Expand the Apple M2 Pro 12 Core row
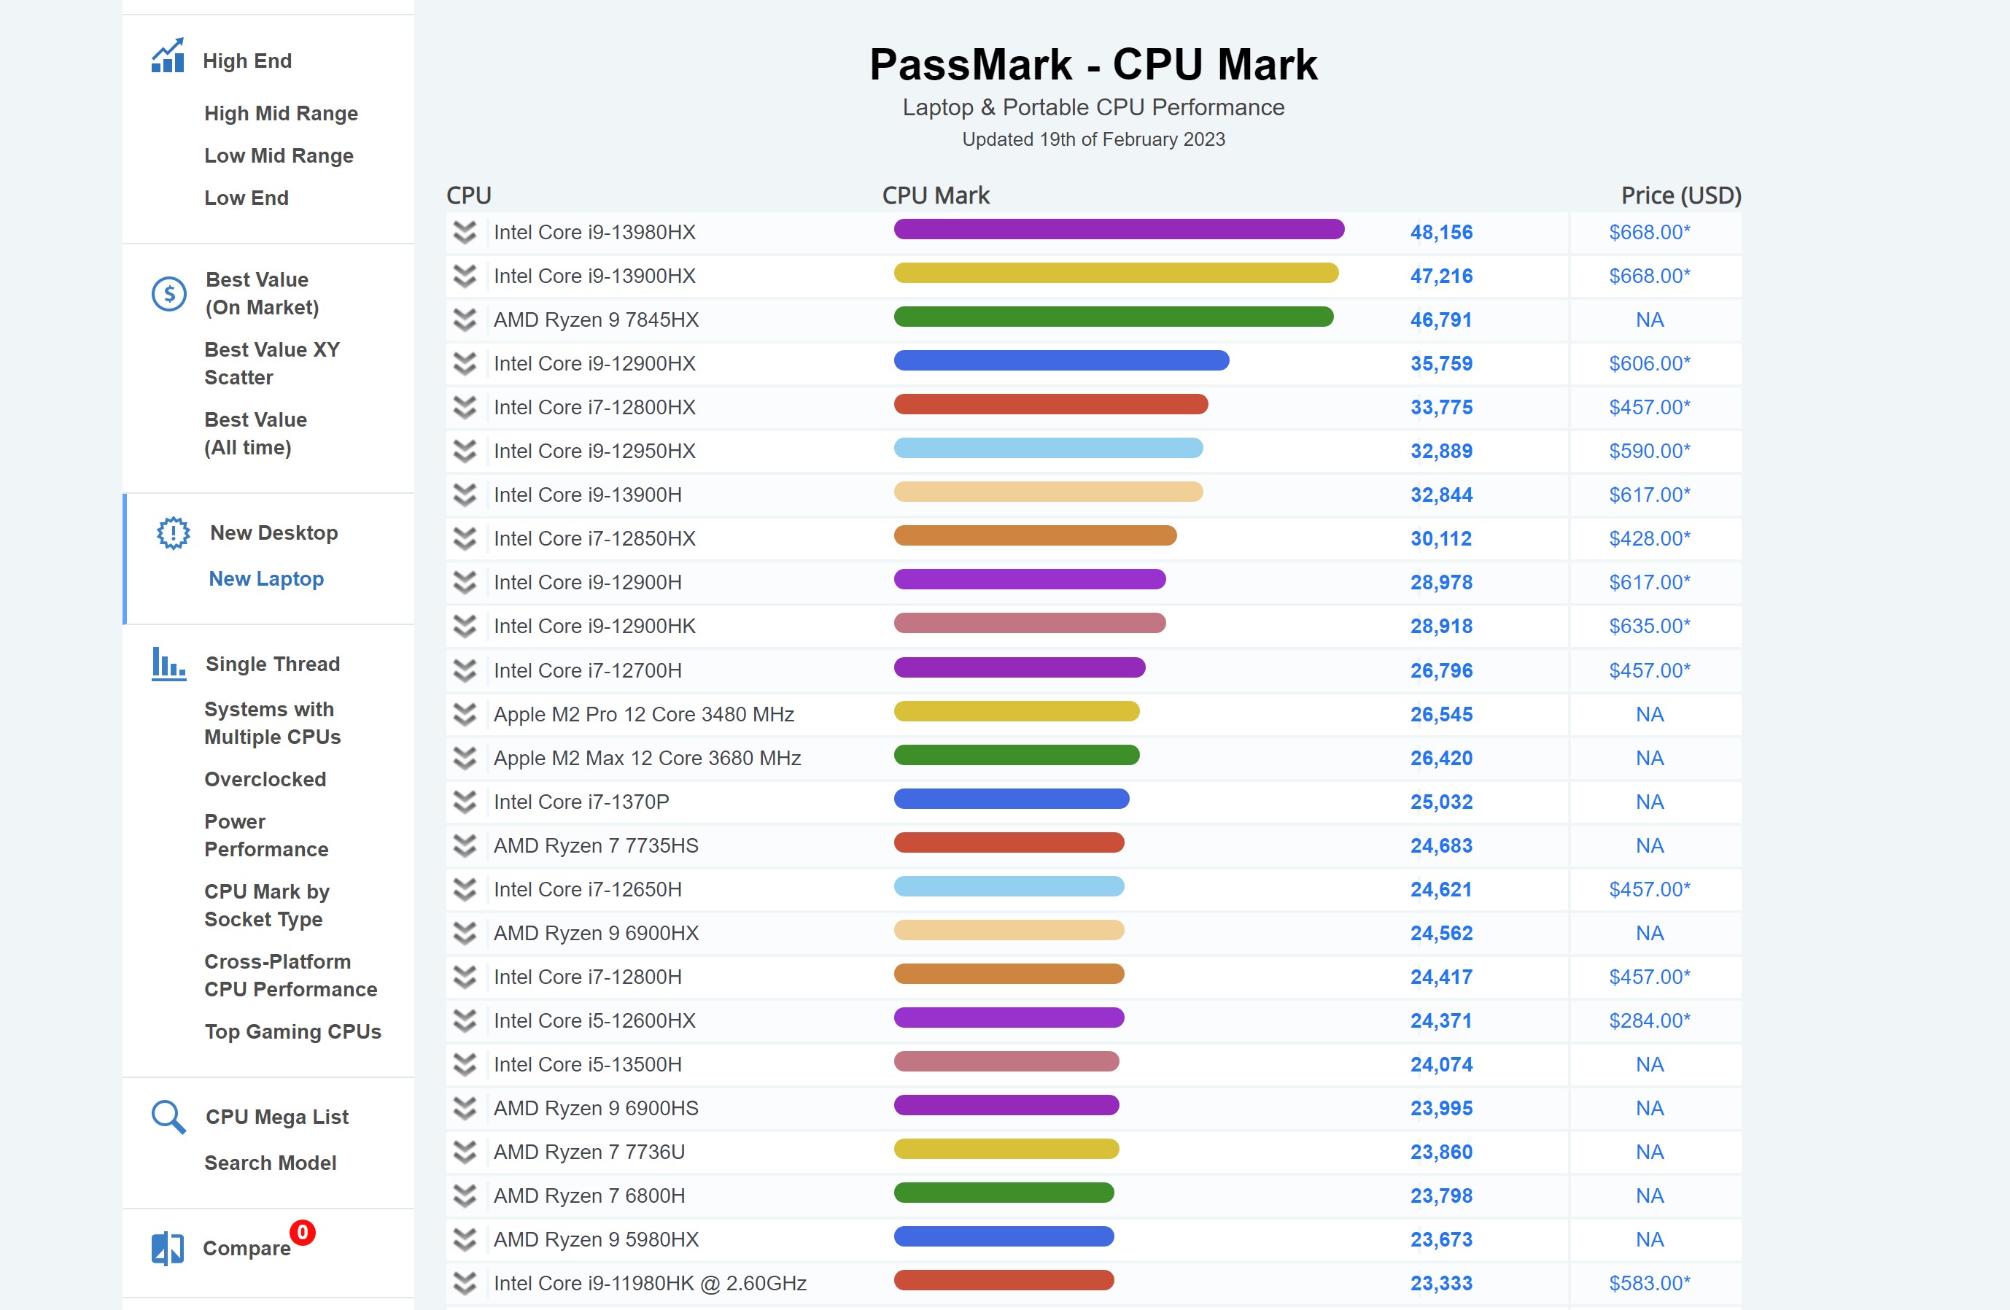Viewport: 2010px width, 1310px height. 465,715
